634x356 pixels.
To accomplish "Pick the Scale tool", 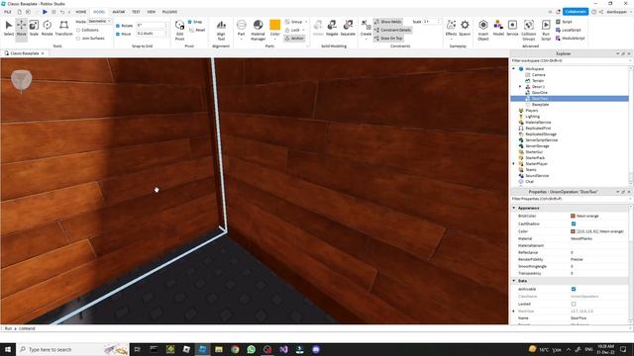I will (34, 28).
